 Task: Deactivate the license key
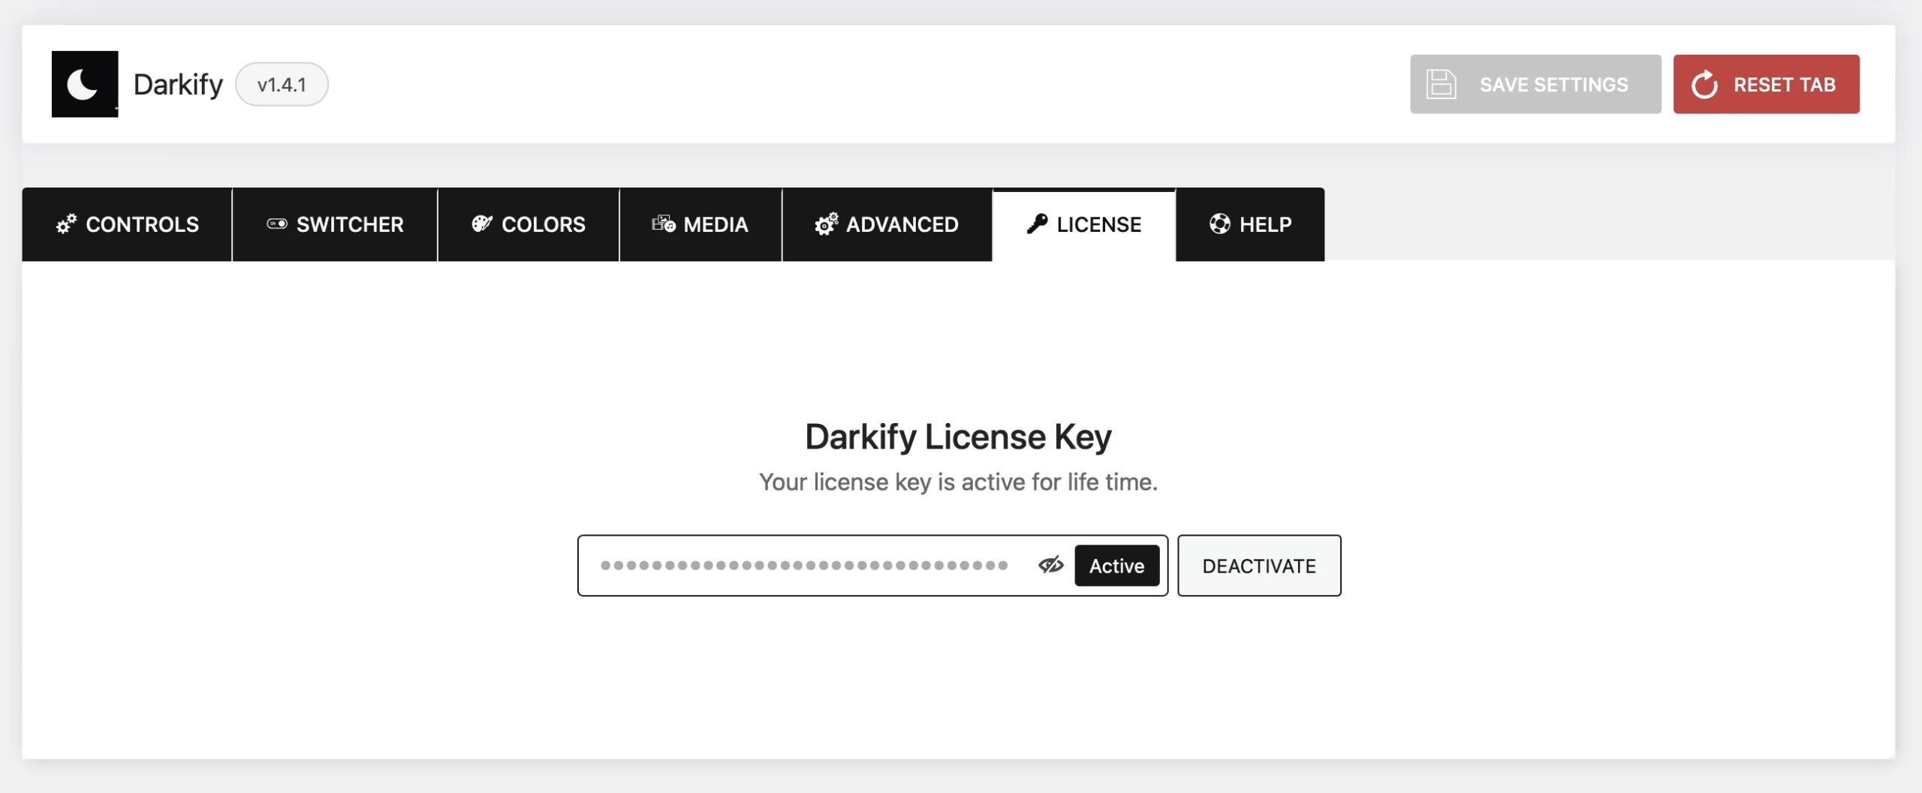(x=1259, y=566)
